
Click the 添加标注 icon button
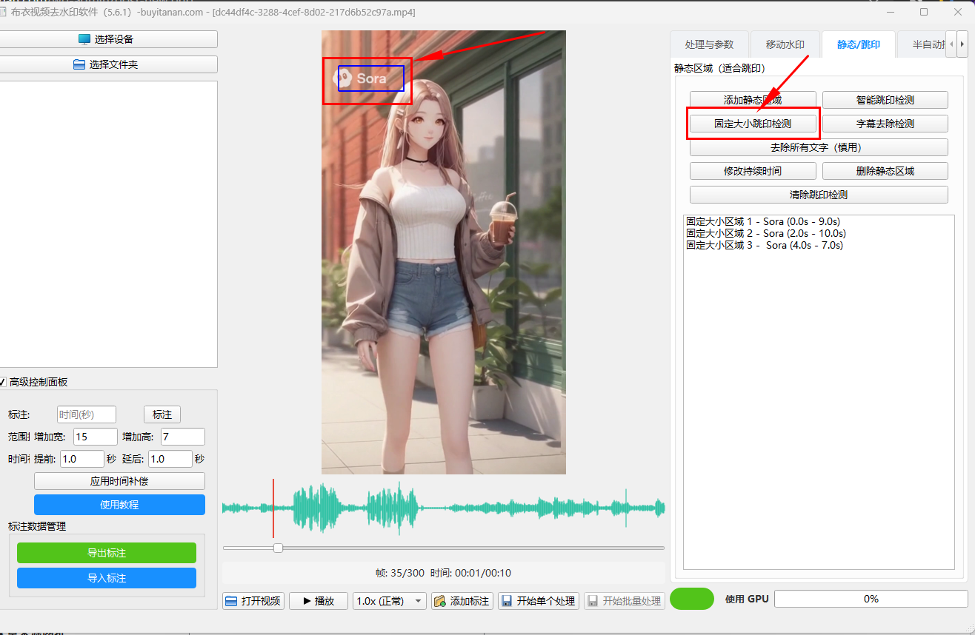[x=440, y=601]
